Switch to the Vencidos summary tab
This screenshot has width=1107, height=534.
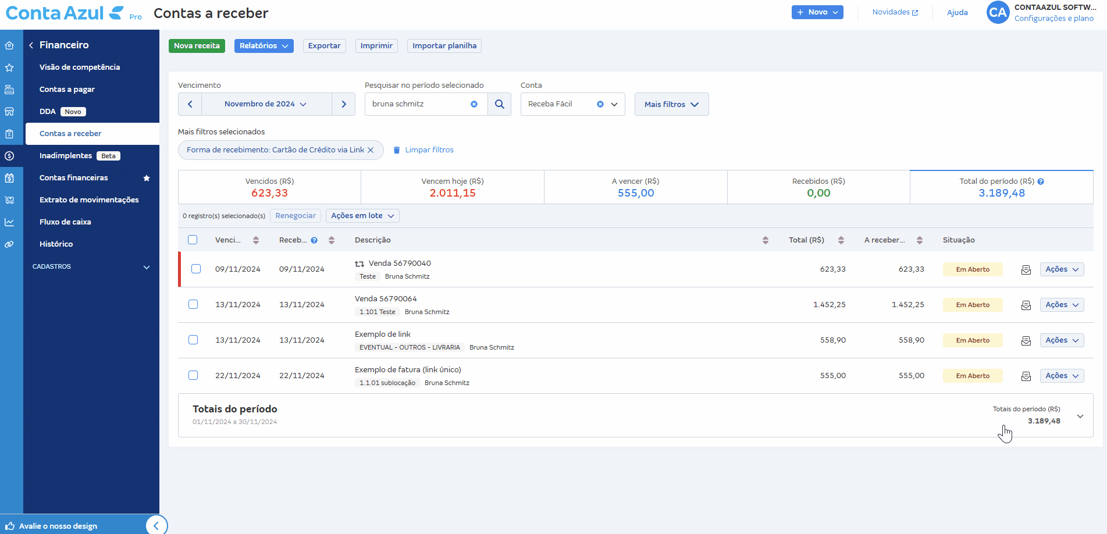point(269,187)
